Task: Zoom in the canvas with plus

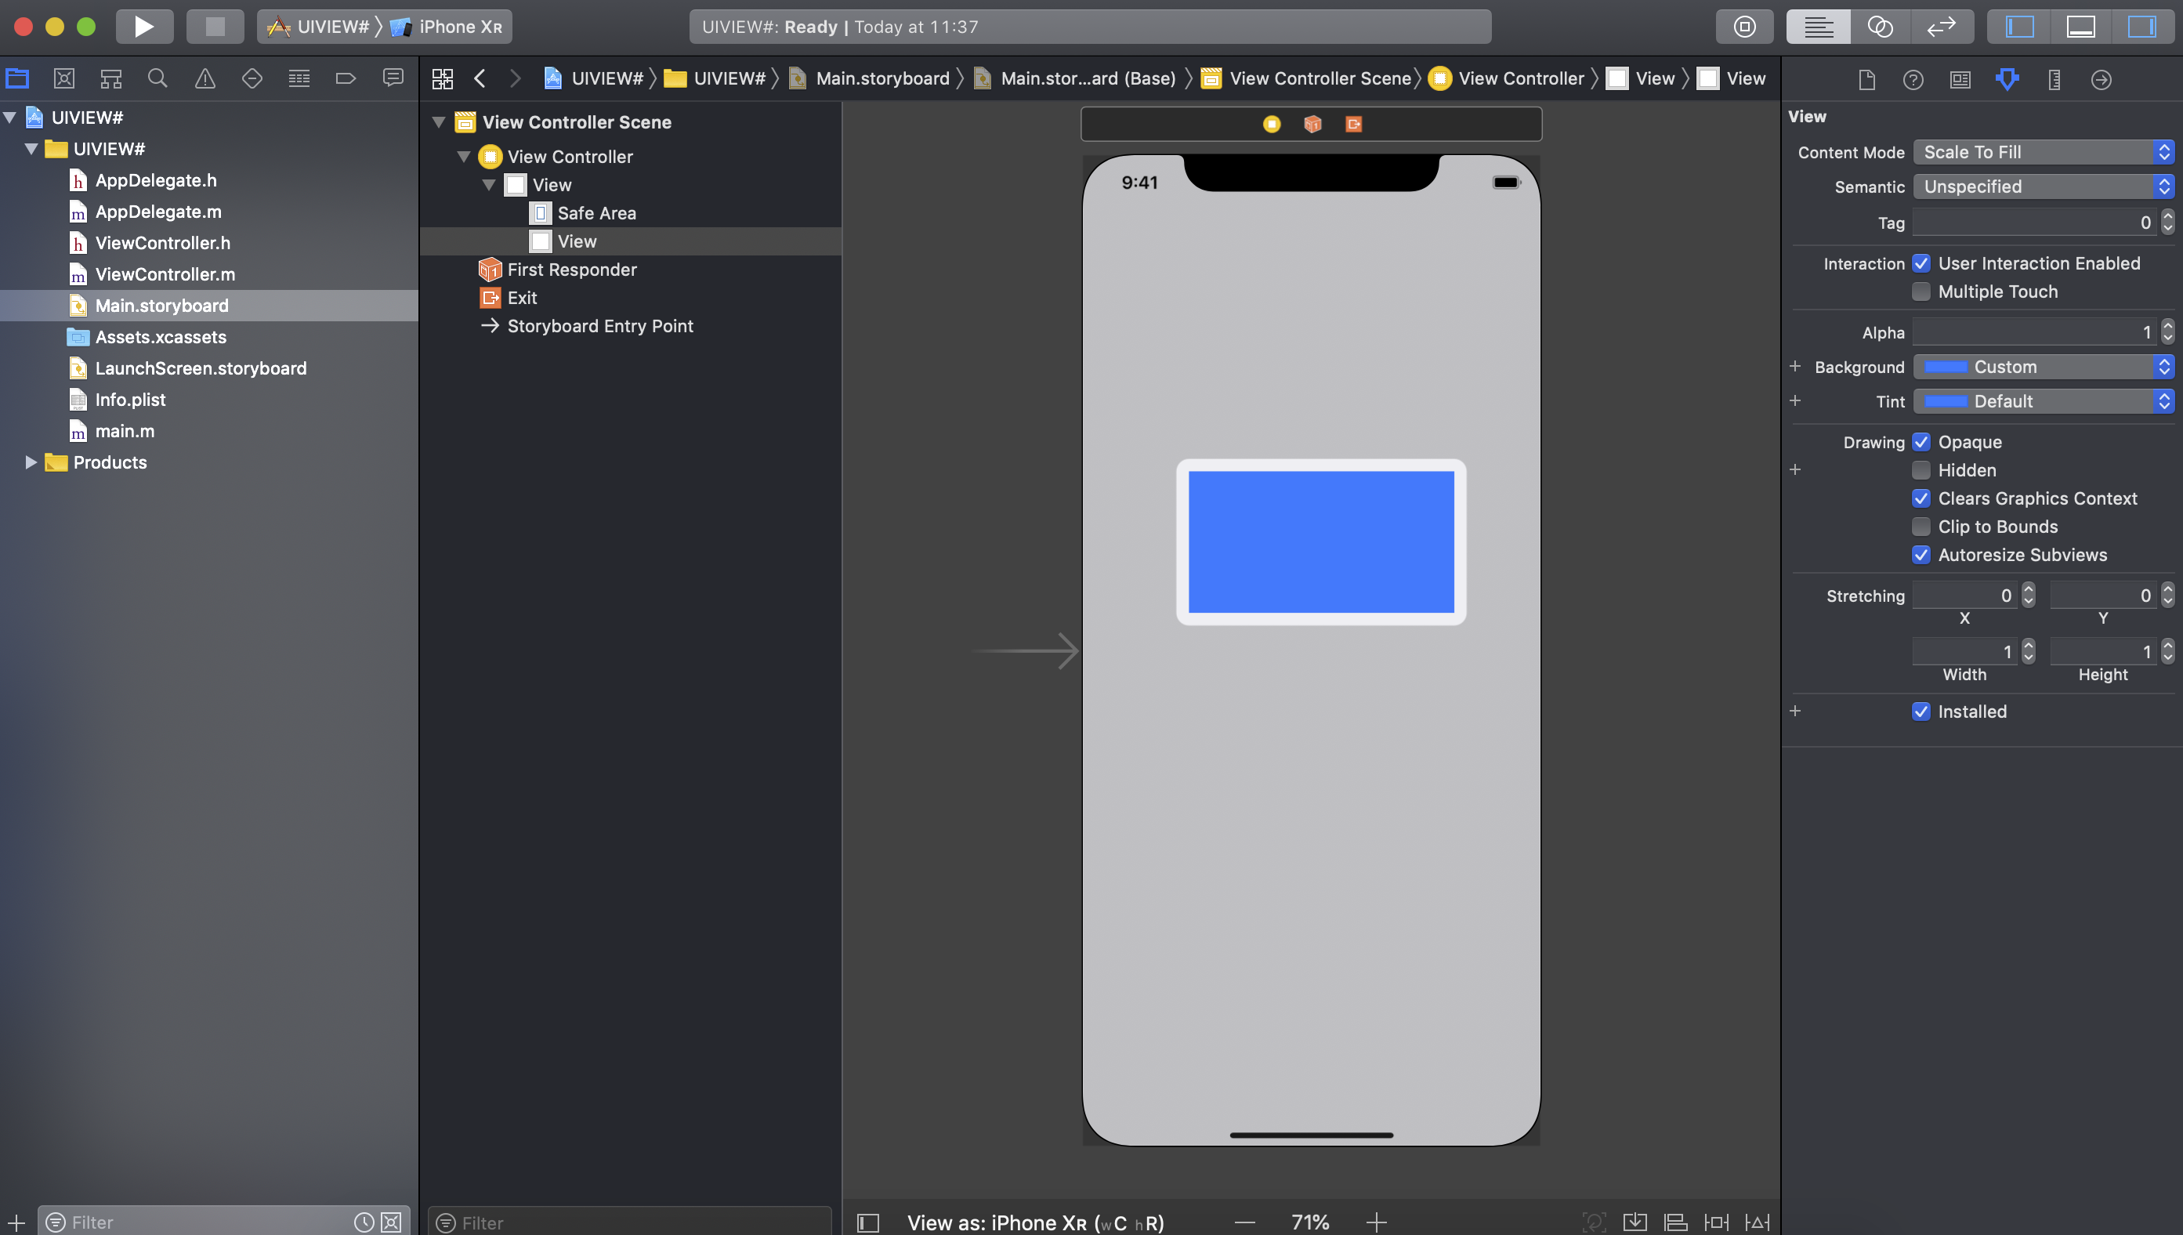Action: 1377,1222
